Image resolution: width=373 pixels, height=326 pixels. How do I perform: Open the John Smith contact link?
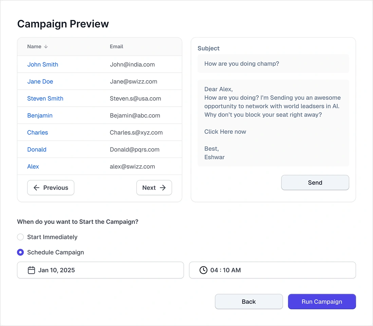(43, 65)
